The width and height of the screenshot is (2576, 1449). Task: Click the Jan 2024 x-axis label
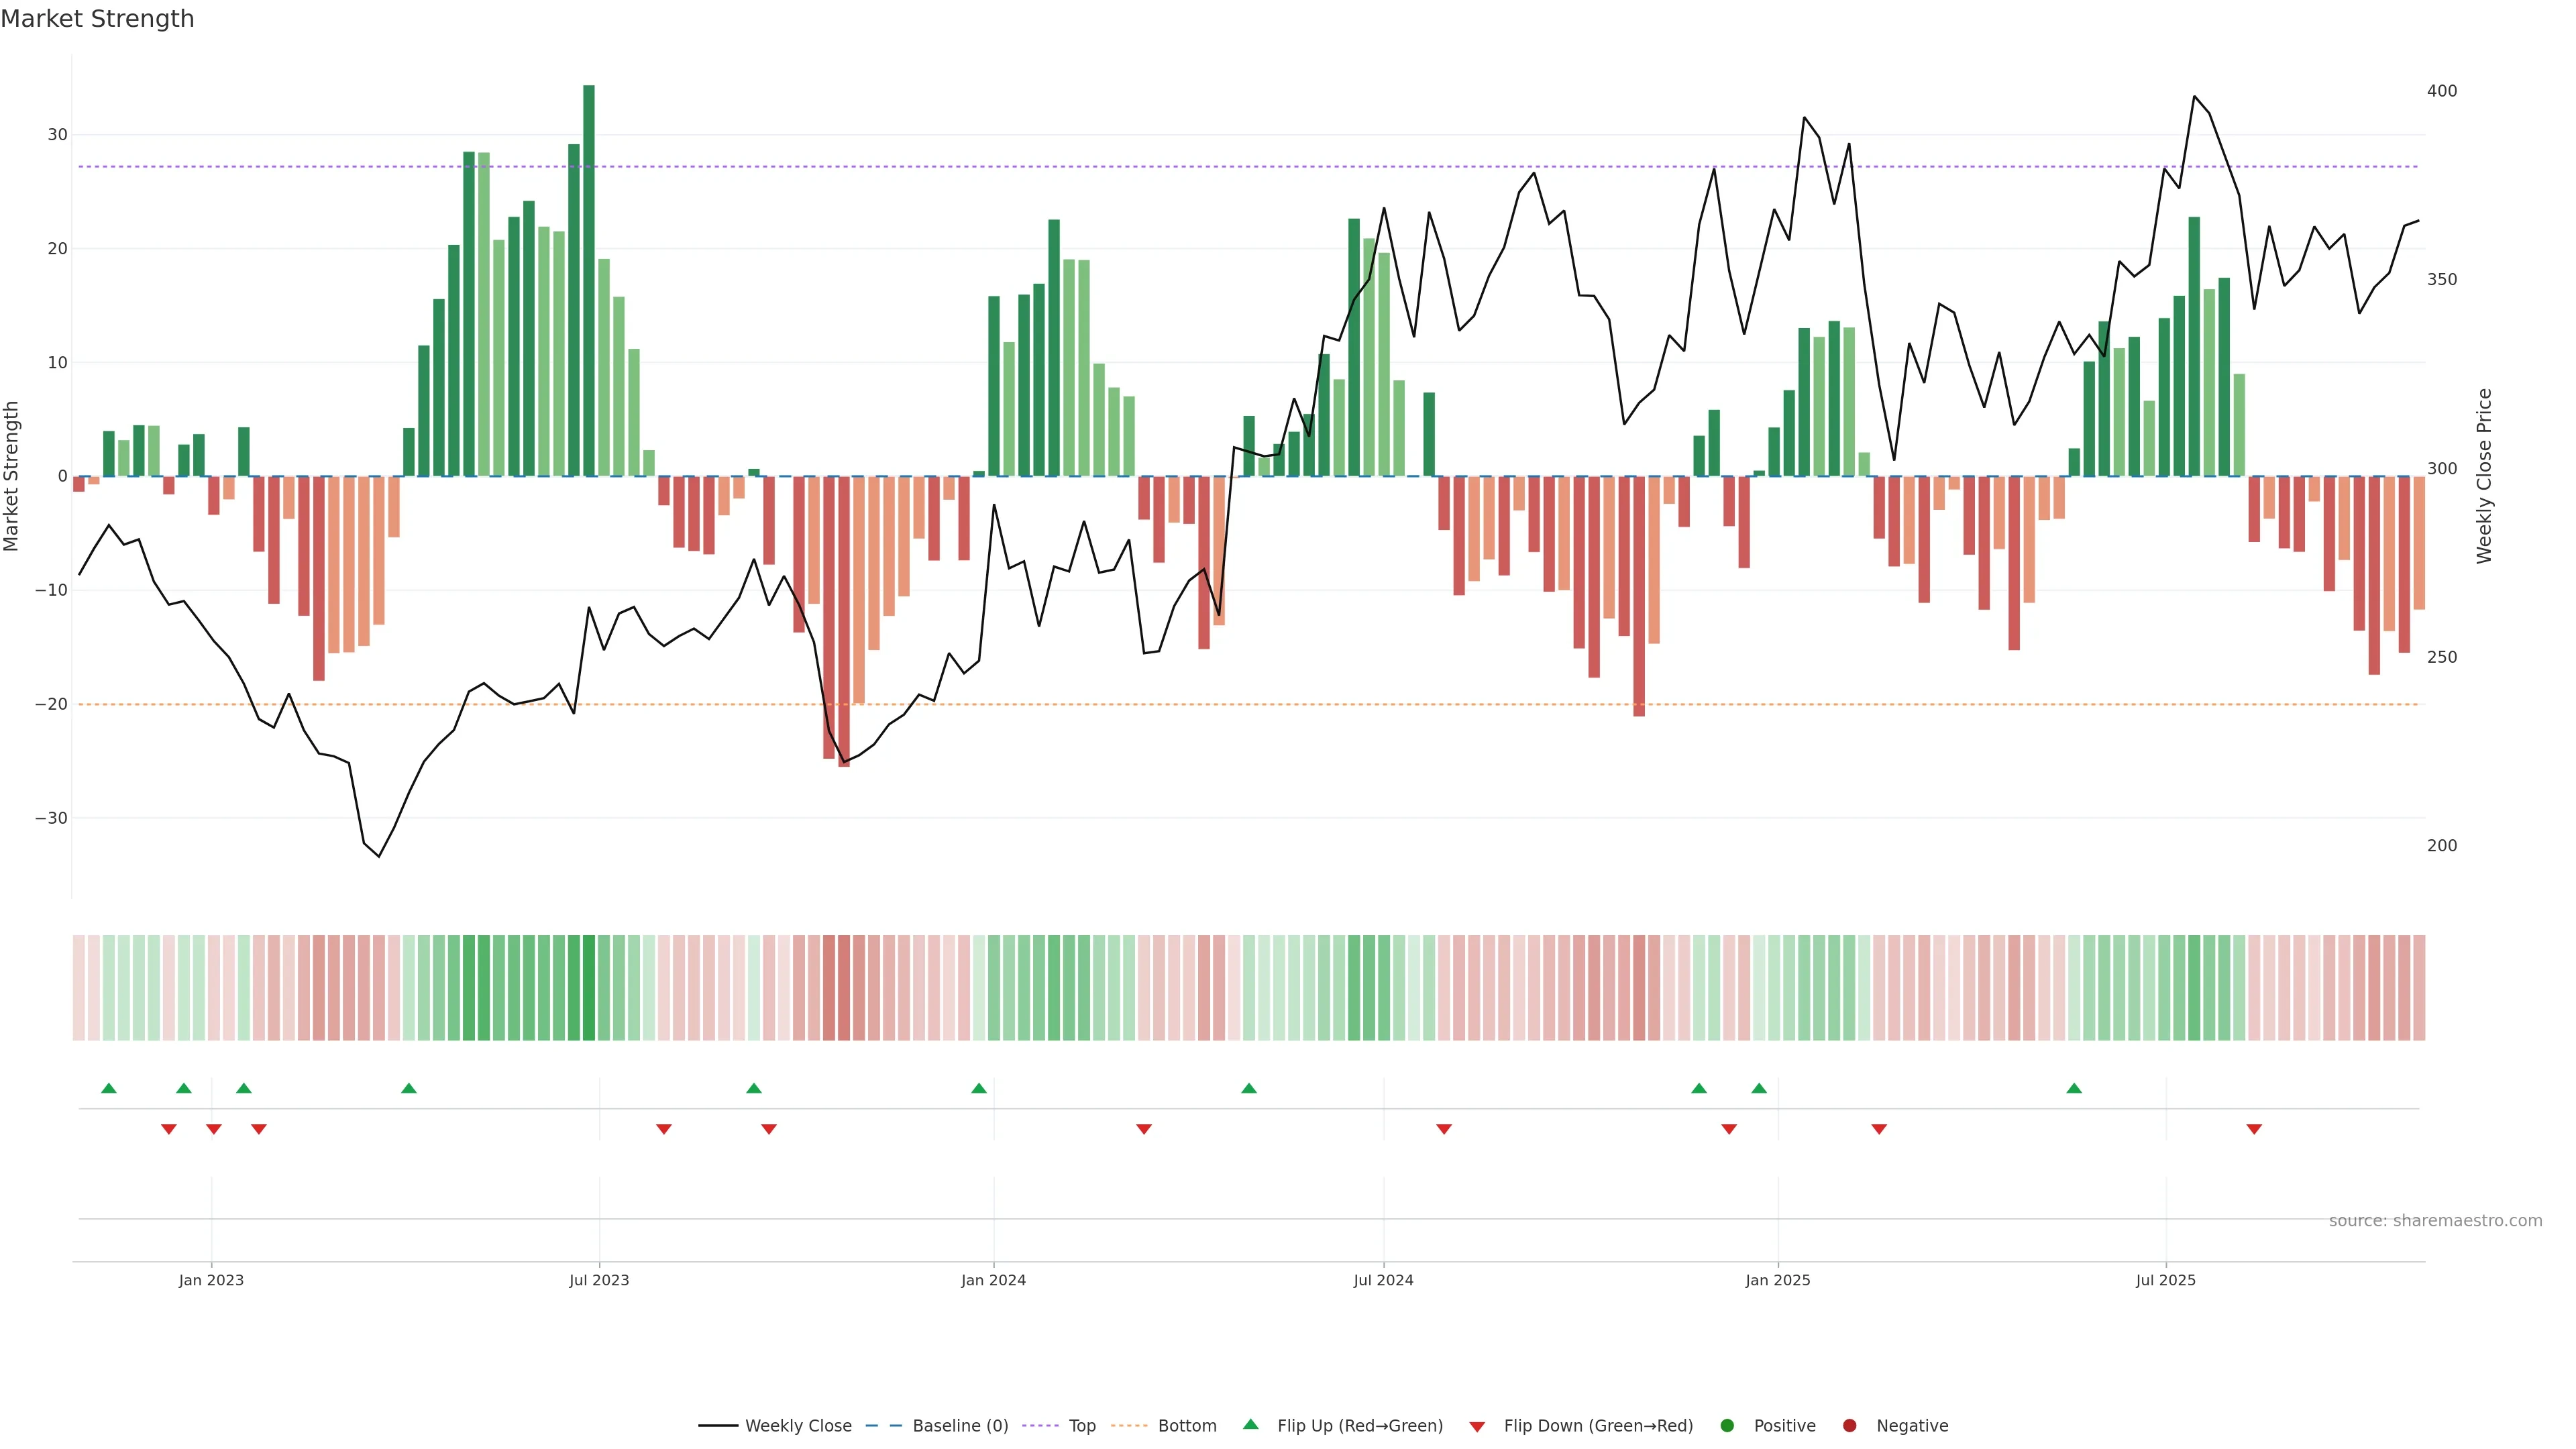pyautogui.click(x=993, y=1280)
